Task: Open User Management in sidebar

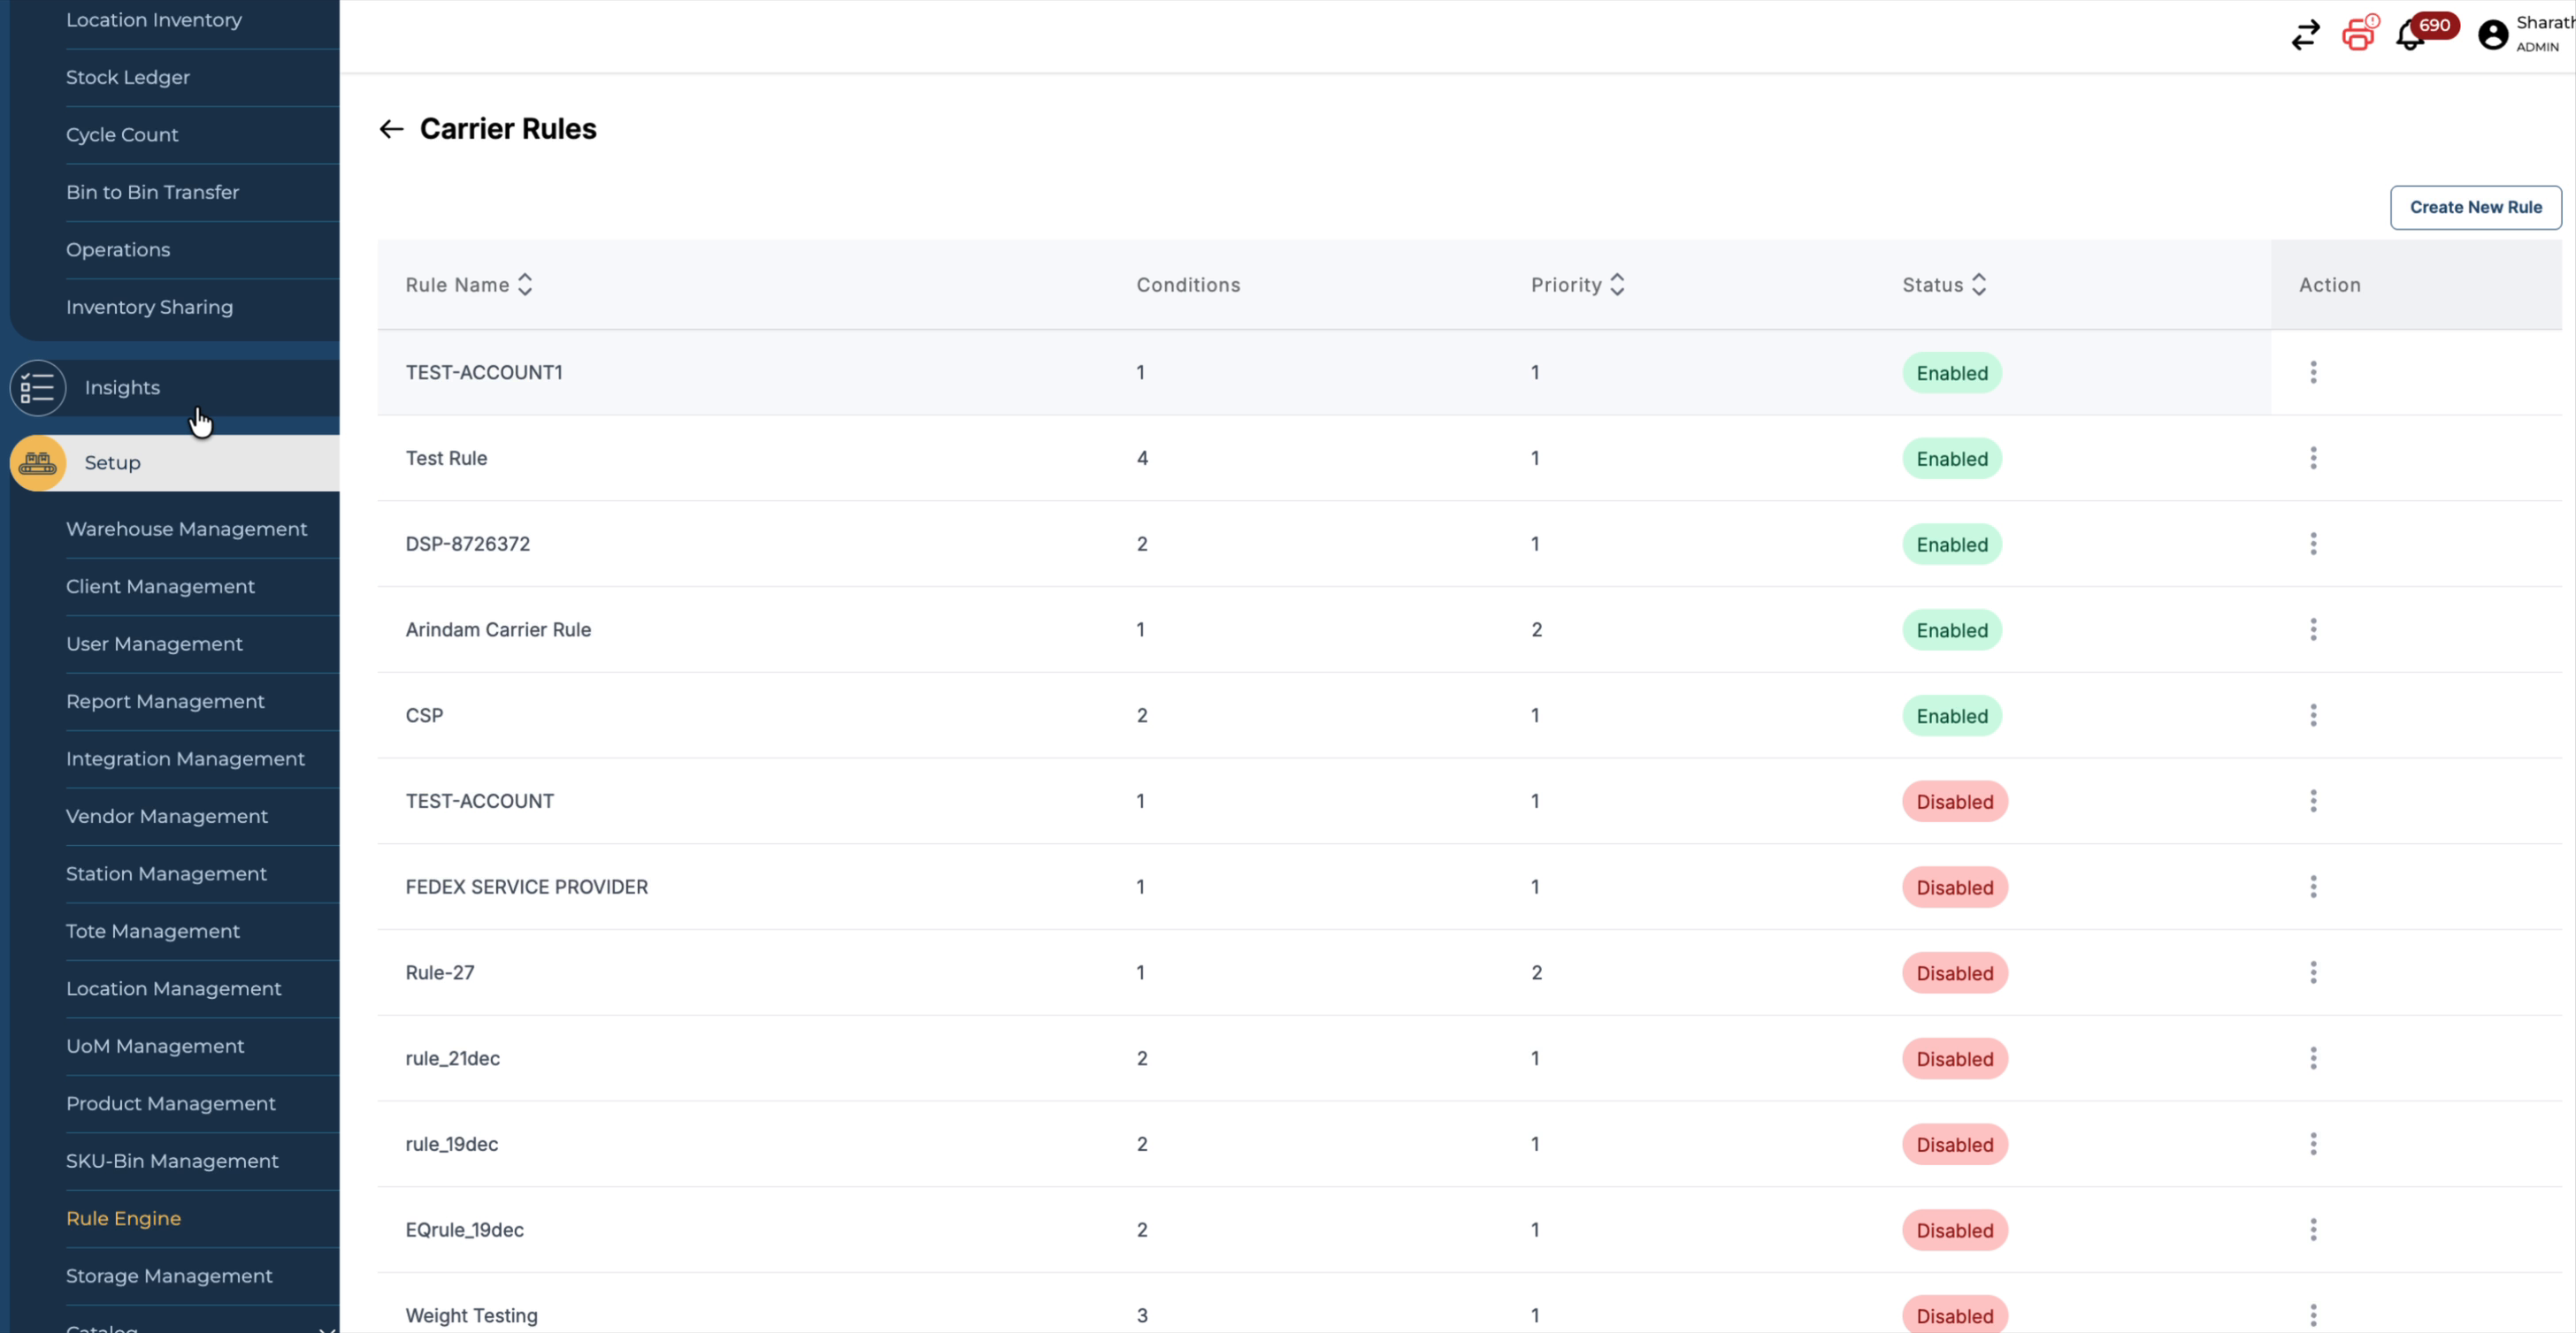Action: tap(155, 644)
